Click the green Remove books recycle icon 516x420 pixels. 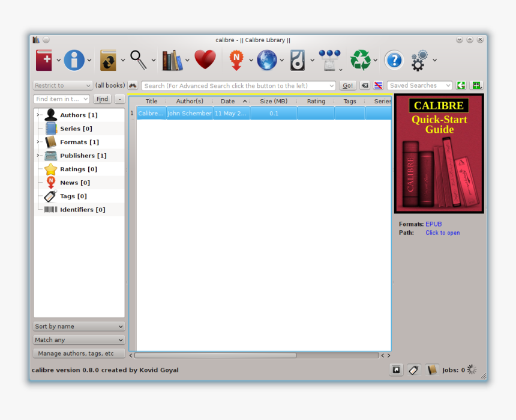[x=361, y=60]
